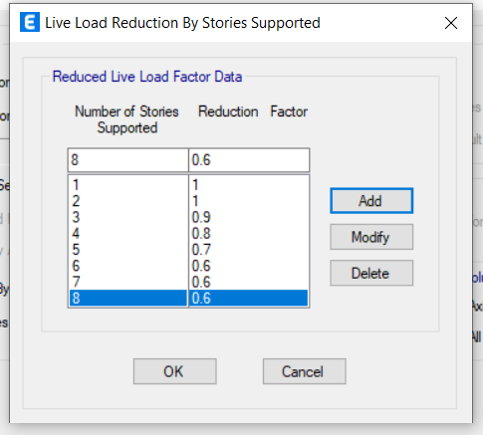Image resolution: width=483 pixels, height=435 pixels.
Task: Select stories row 7 in list
Action: [128, 282]
